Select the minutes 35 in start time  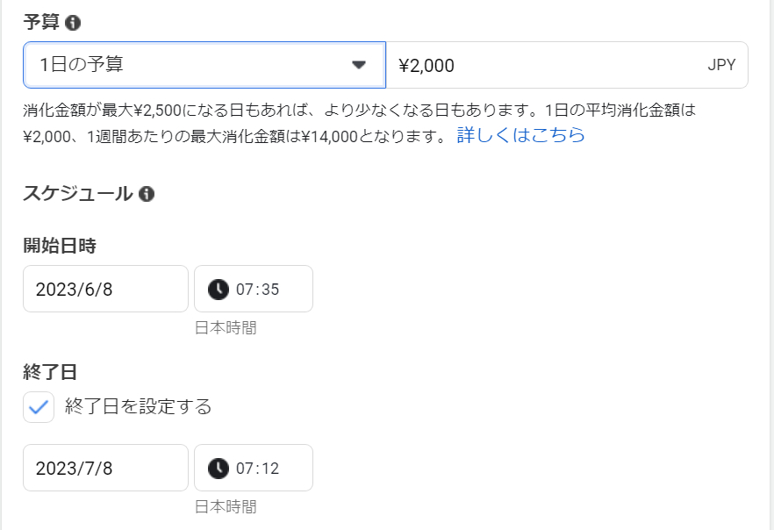coord(270,289)
